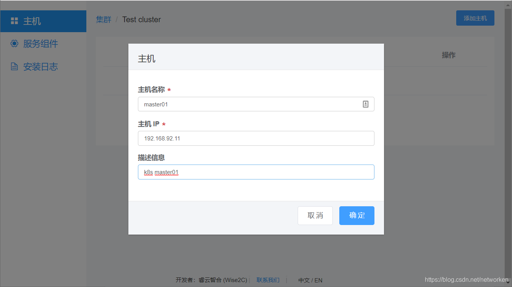Click the 主机 IP field label
Screen dimensions: 512x287
point(149,124)
